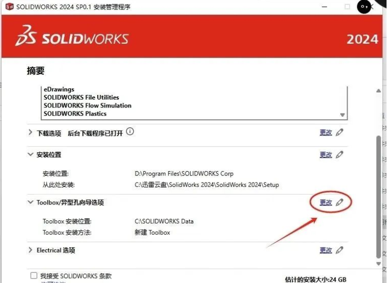Screen dimensions: 387x283
Task: Click the product list scroll-down arrow
Action: coord(342,115)
